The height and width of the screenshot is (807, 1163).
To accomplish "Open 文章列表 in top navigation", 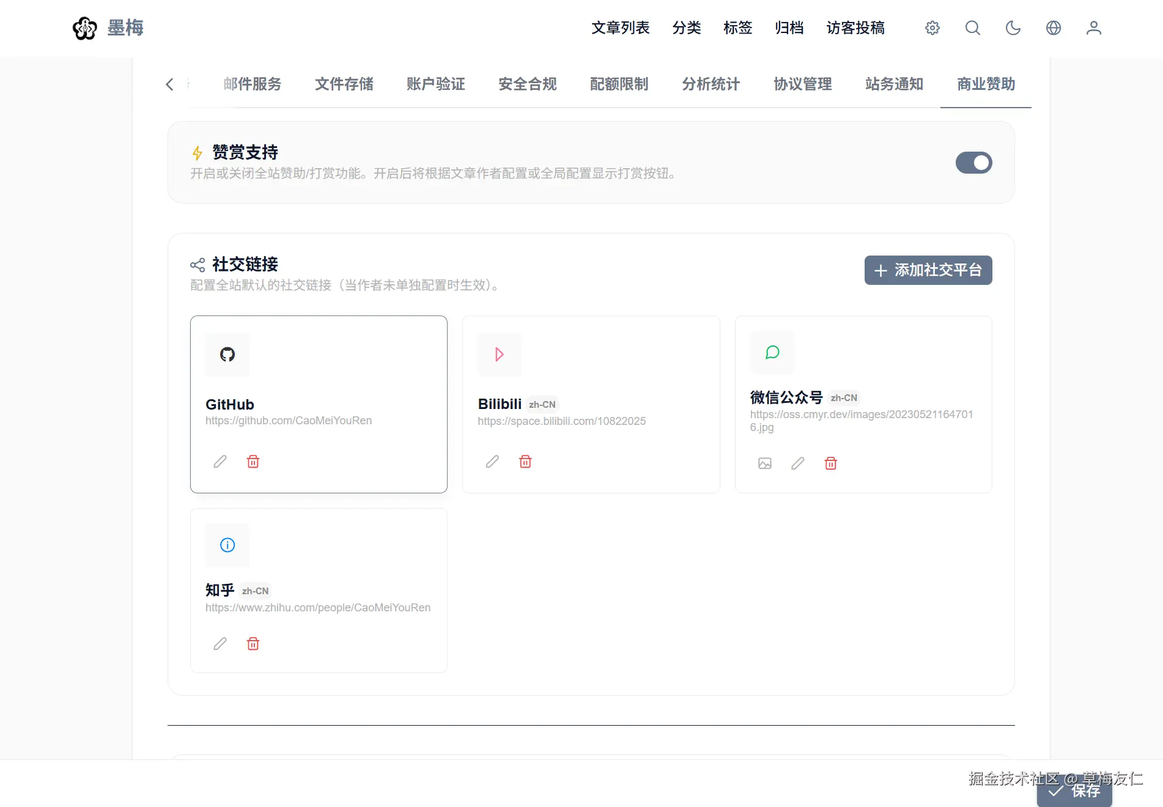I will coord(621,28).
